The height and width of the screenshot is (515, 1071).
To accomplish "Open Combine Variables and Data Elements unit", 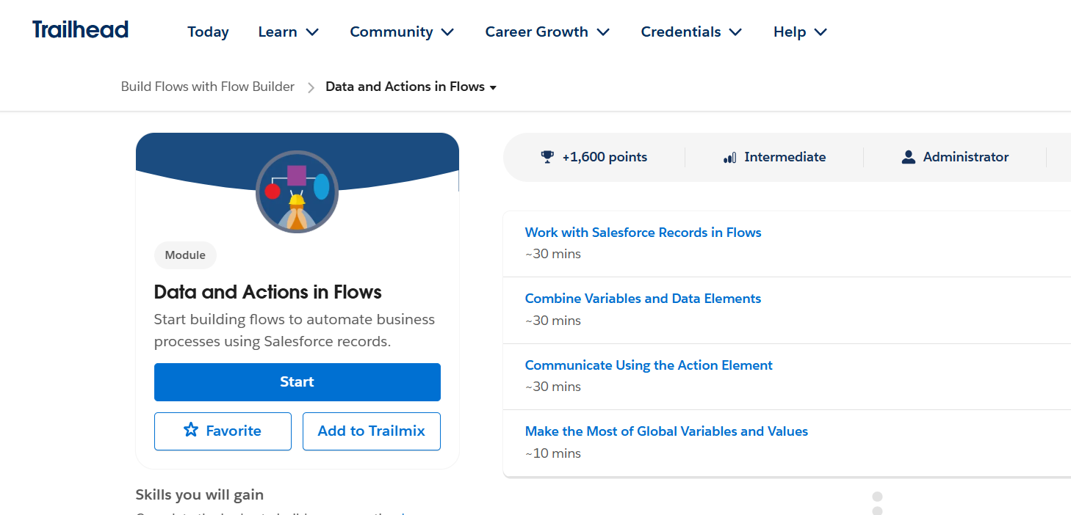I will pyautogui.click(x=643, y=299).
